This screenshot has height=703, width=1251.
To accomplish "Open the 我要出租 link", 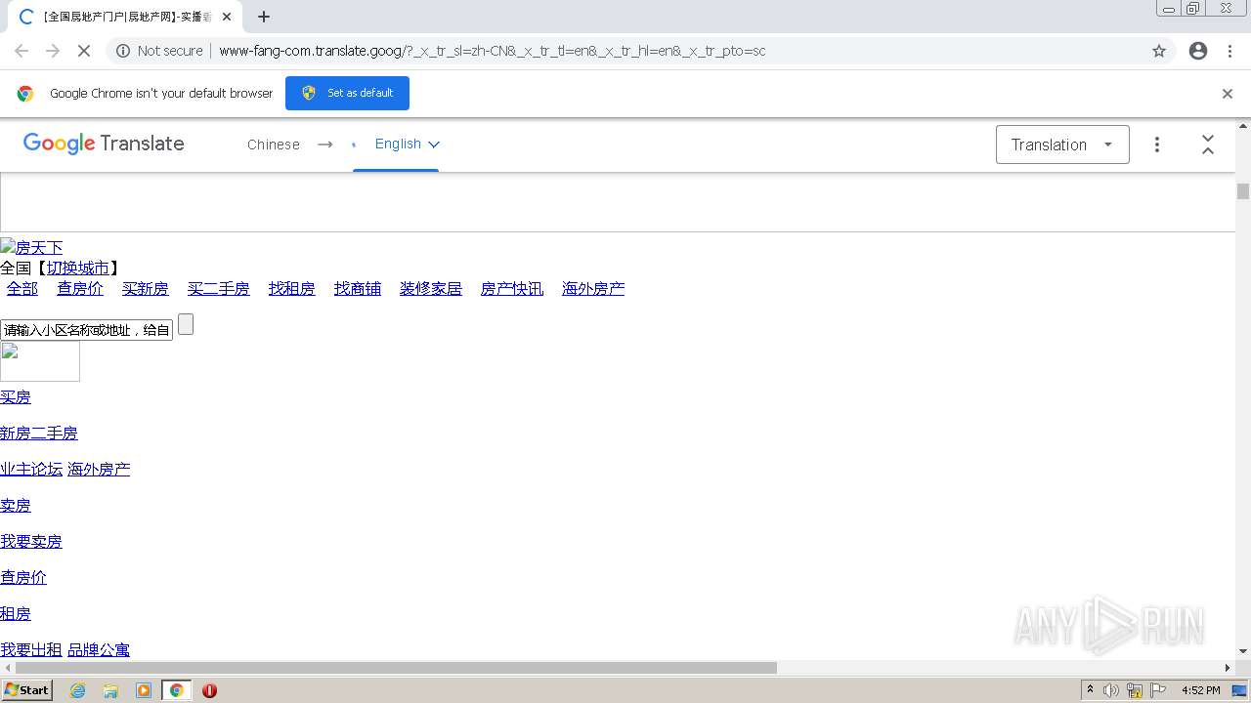I will (x=31, y=650).
